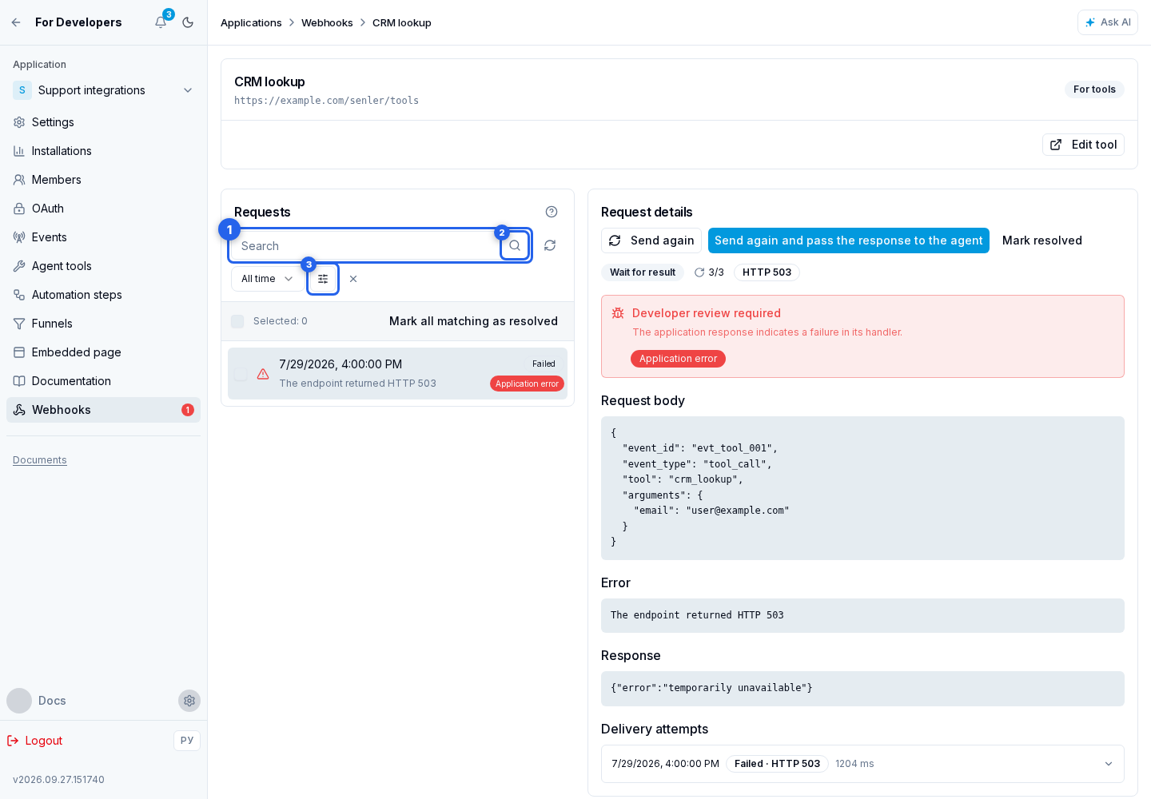
Task: Open notifications bell icon
Action: pos(161,22)
